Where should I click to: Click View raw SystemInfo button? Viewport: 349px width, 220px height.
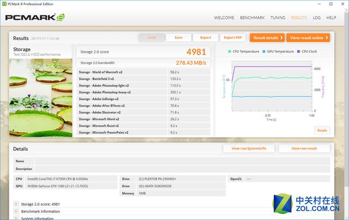(248, 149)
